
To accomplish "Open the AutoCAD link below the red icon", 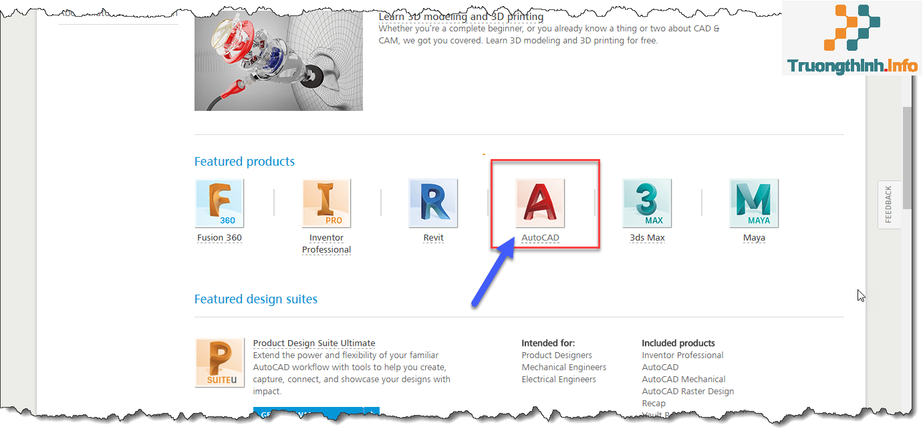I will pos(540,238).
